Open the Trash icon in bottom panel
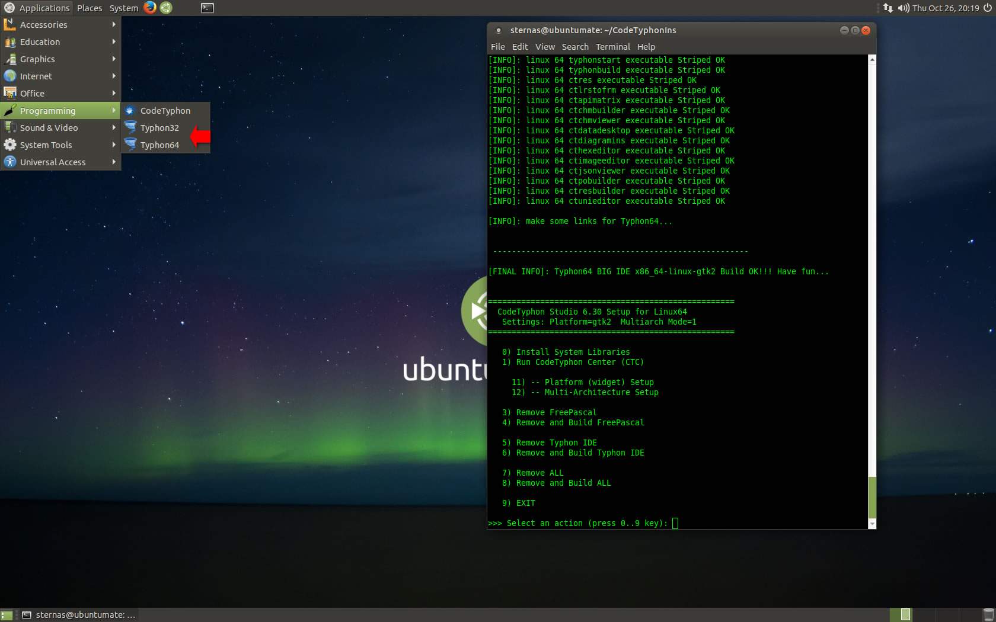 (x=988, y=615)
